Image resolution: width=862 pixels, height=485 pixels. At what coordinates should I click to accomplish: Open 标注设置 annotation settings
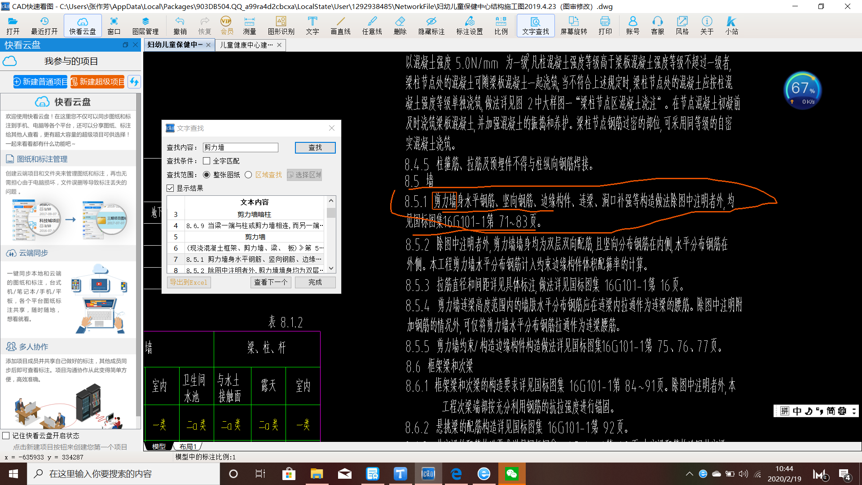[x=470, y=26]
